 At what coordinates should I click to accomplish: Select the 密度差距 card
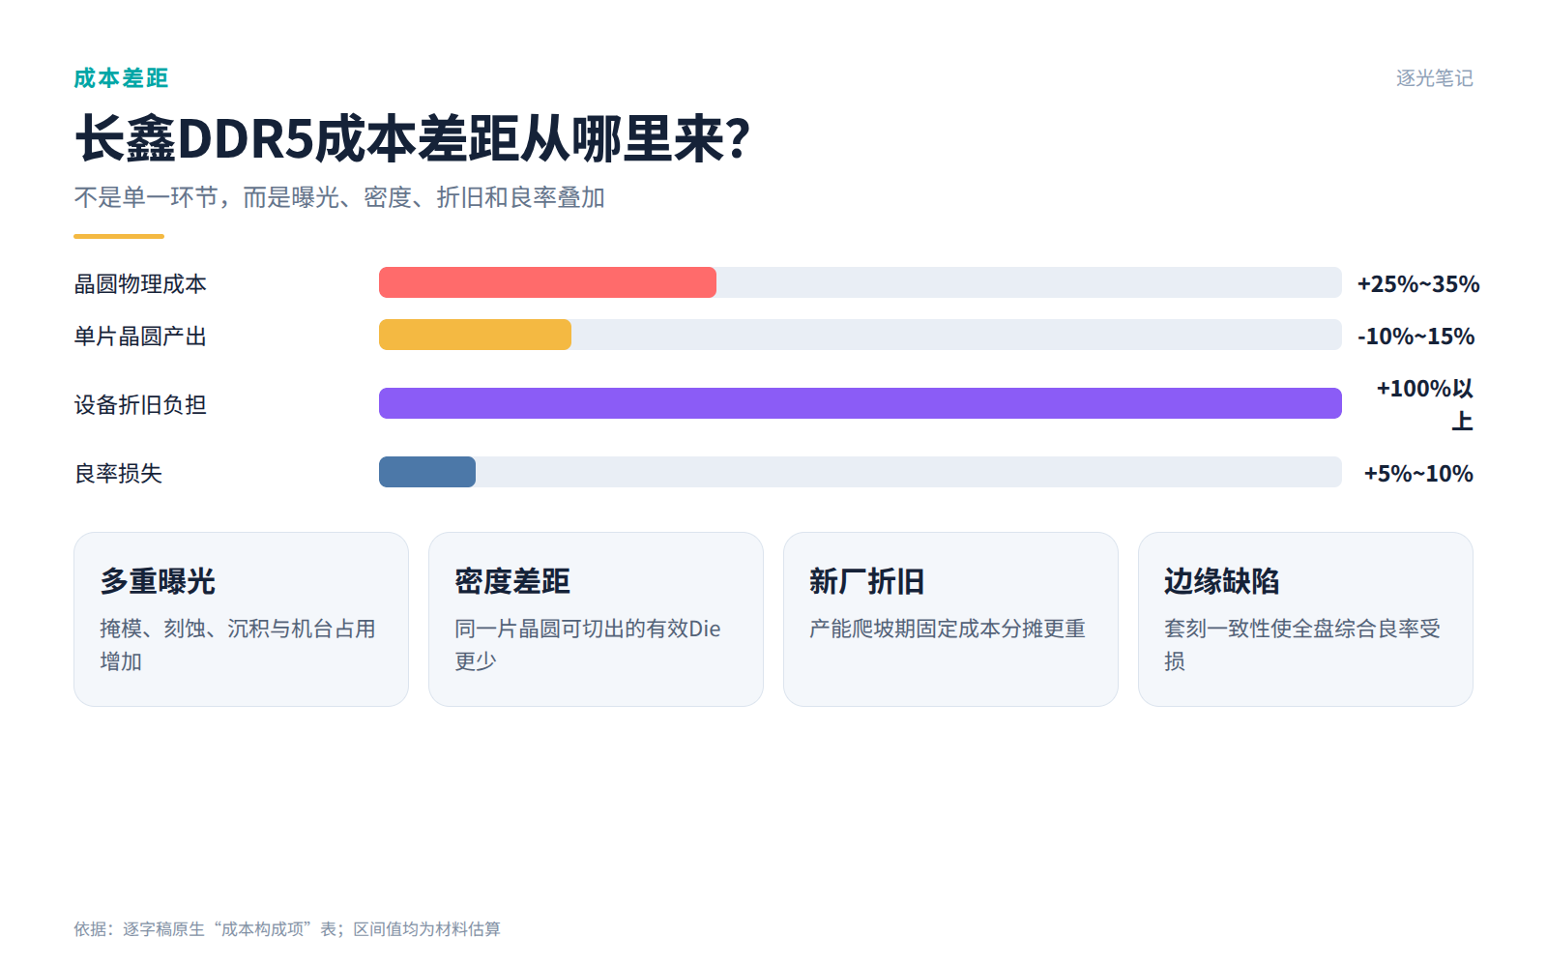click(596, 619)
